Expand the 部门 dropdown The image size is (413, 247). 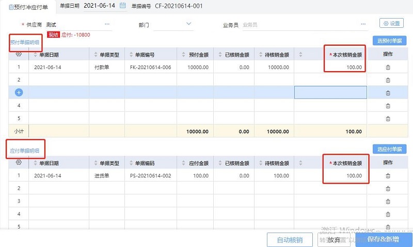[x=188, y=24]
